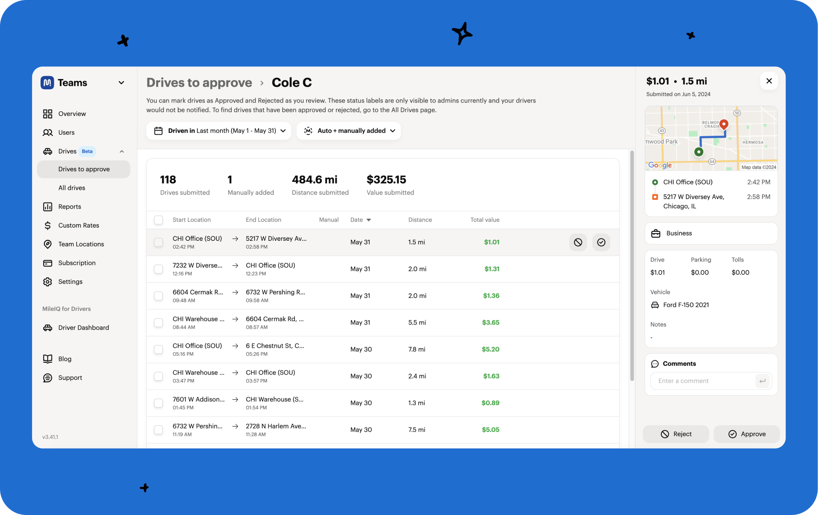This screenshot has height=515, width=818.
Task: Select the $5.20 total value cell
Action: (x=490, y=349)
